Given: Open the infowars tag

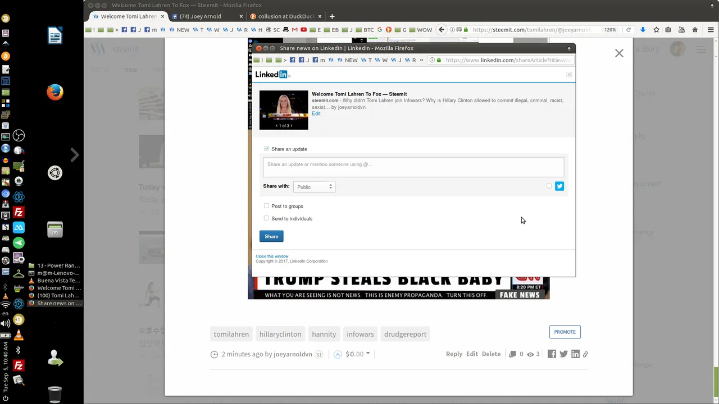Looking at the screenshot, I should coord(360,334).
